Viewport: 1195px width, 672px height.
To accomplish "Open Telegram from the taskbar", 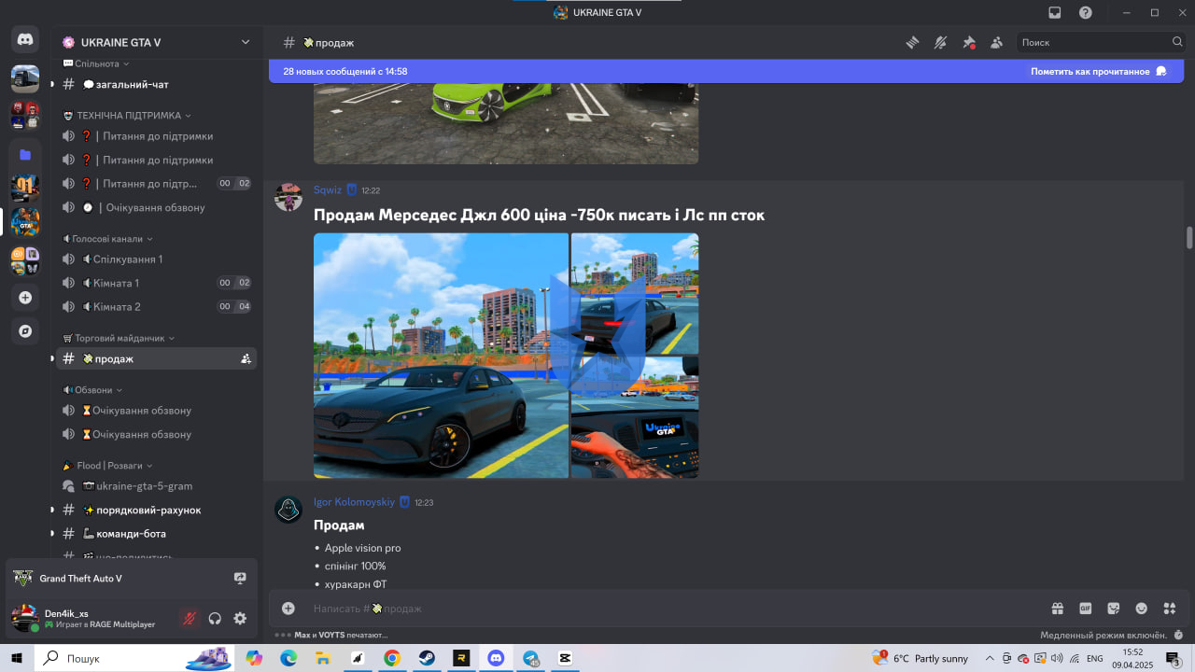I will click(x=530, y=658).
